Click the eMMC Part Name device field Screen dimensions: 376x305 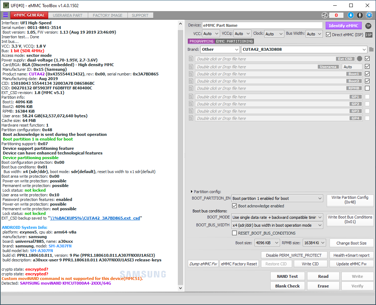(262, 25)
